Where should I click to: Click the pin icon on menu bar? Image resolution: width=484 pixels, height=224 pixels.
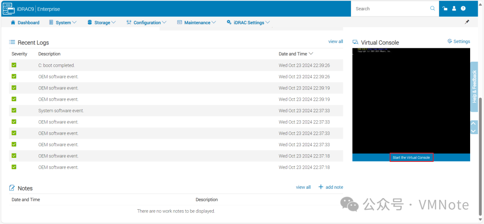(467, 22)
